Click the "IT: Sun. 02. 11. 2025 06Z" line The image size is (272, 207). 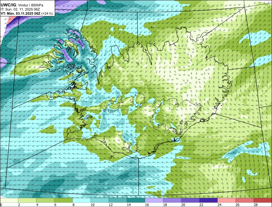pyautogui.click(x=20, y=10)
